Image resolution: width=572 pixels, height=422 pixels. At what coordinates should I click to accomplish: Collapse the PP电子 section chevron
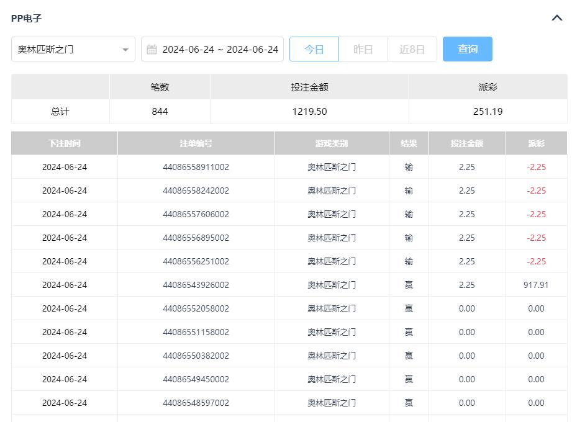(556, 18)
